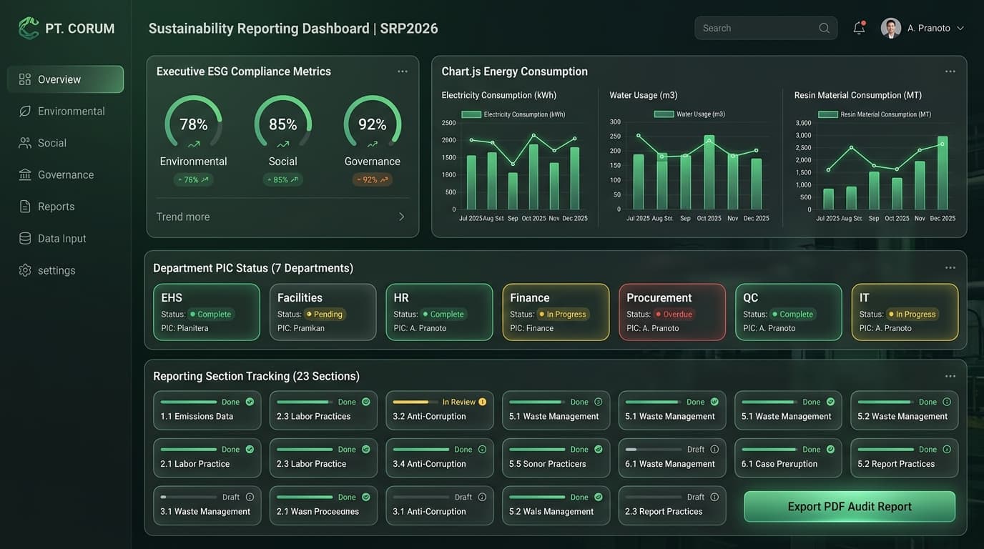
Task: Click info icon on 5.2 Waste Management card
Action: coord(947,402)
